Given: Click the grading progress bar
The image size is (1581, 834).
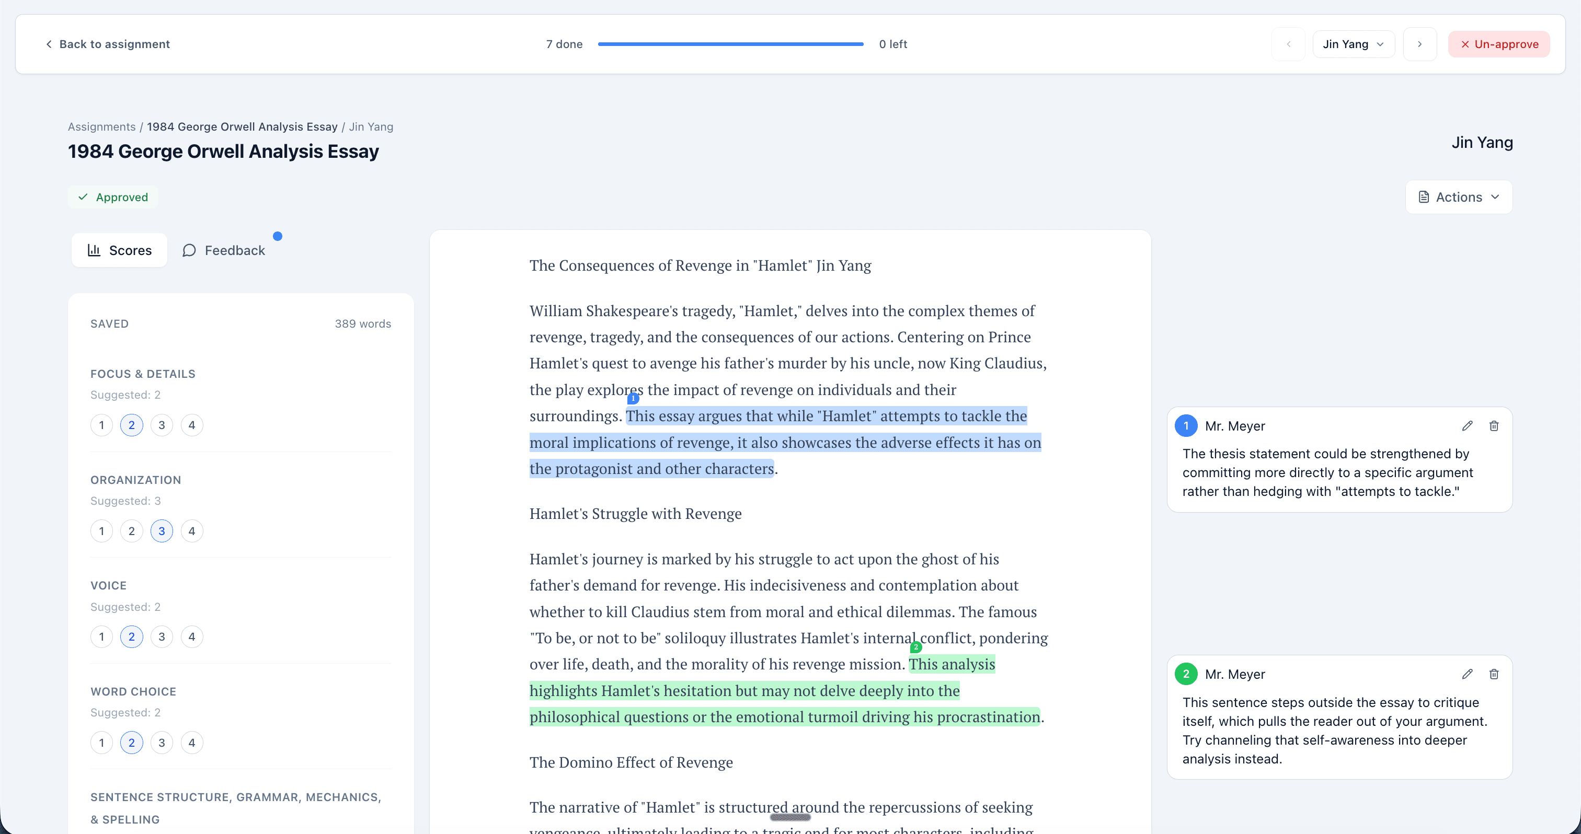Looking at the screenshot, I should (x=730, y=43).
